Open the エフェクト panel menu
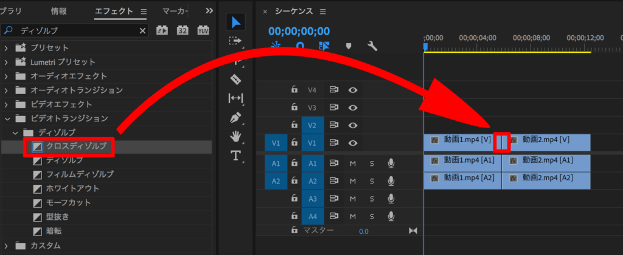Image resolution: width=623 pixels, height=255 pixels. coord(144,12)
